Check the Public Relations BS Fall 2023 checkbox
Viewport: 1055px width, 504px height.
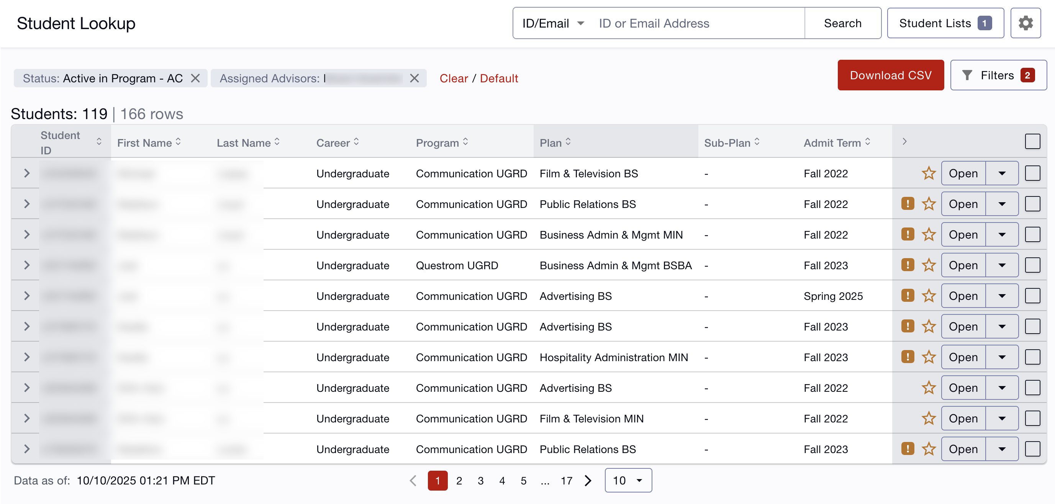1032,449
